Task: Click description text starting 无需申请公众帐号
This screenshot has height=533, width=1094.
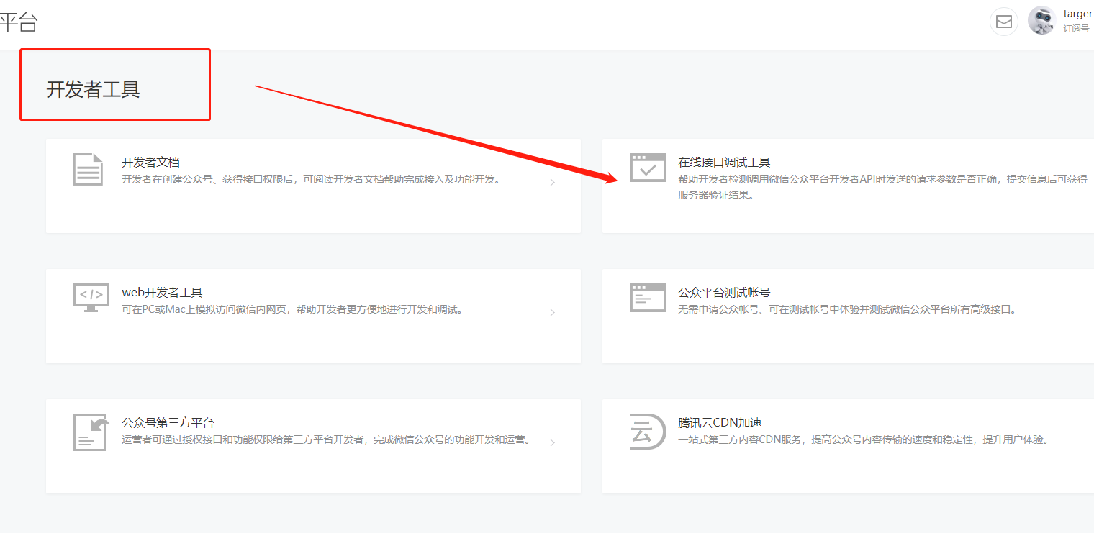Action: pyautogui.click(x=847, y=310)
